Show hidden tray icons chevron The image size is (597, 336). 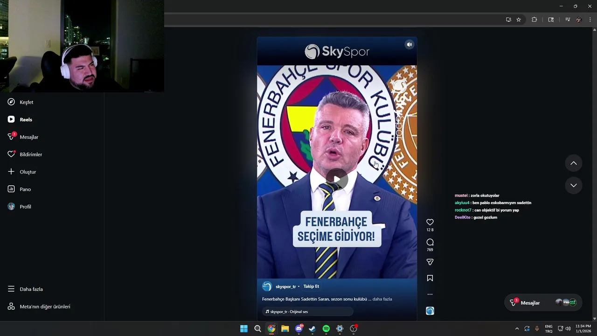(517, 329)
